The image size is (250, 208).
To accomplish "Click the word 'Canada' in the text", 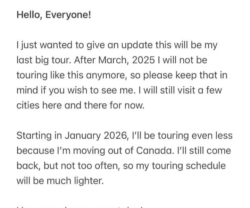I will coord(154,150).
